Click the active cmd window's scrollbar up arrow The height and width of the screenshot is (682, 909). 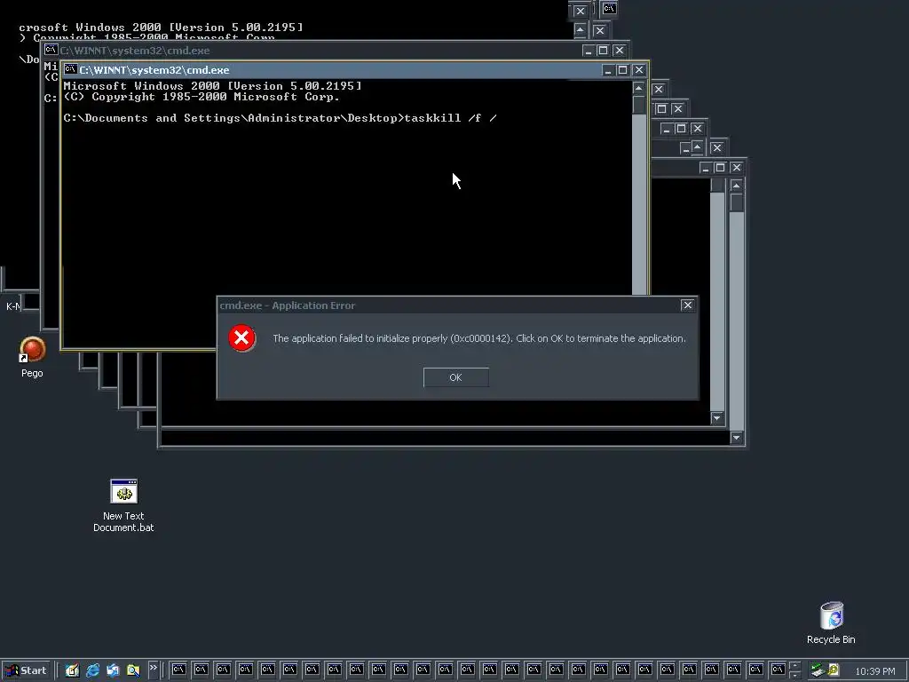pos(639,88)
